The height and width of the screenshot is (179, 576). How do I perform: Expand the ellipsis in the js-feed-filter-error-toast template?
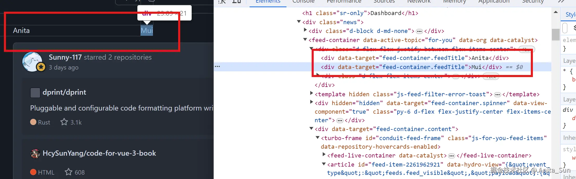497,95
